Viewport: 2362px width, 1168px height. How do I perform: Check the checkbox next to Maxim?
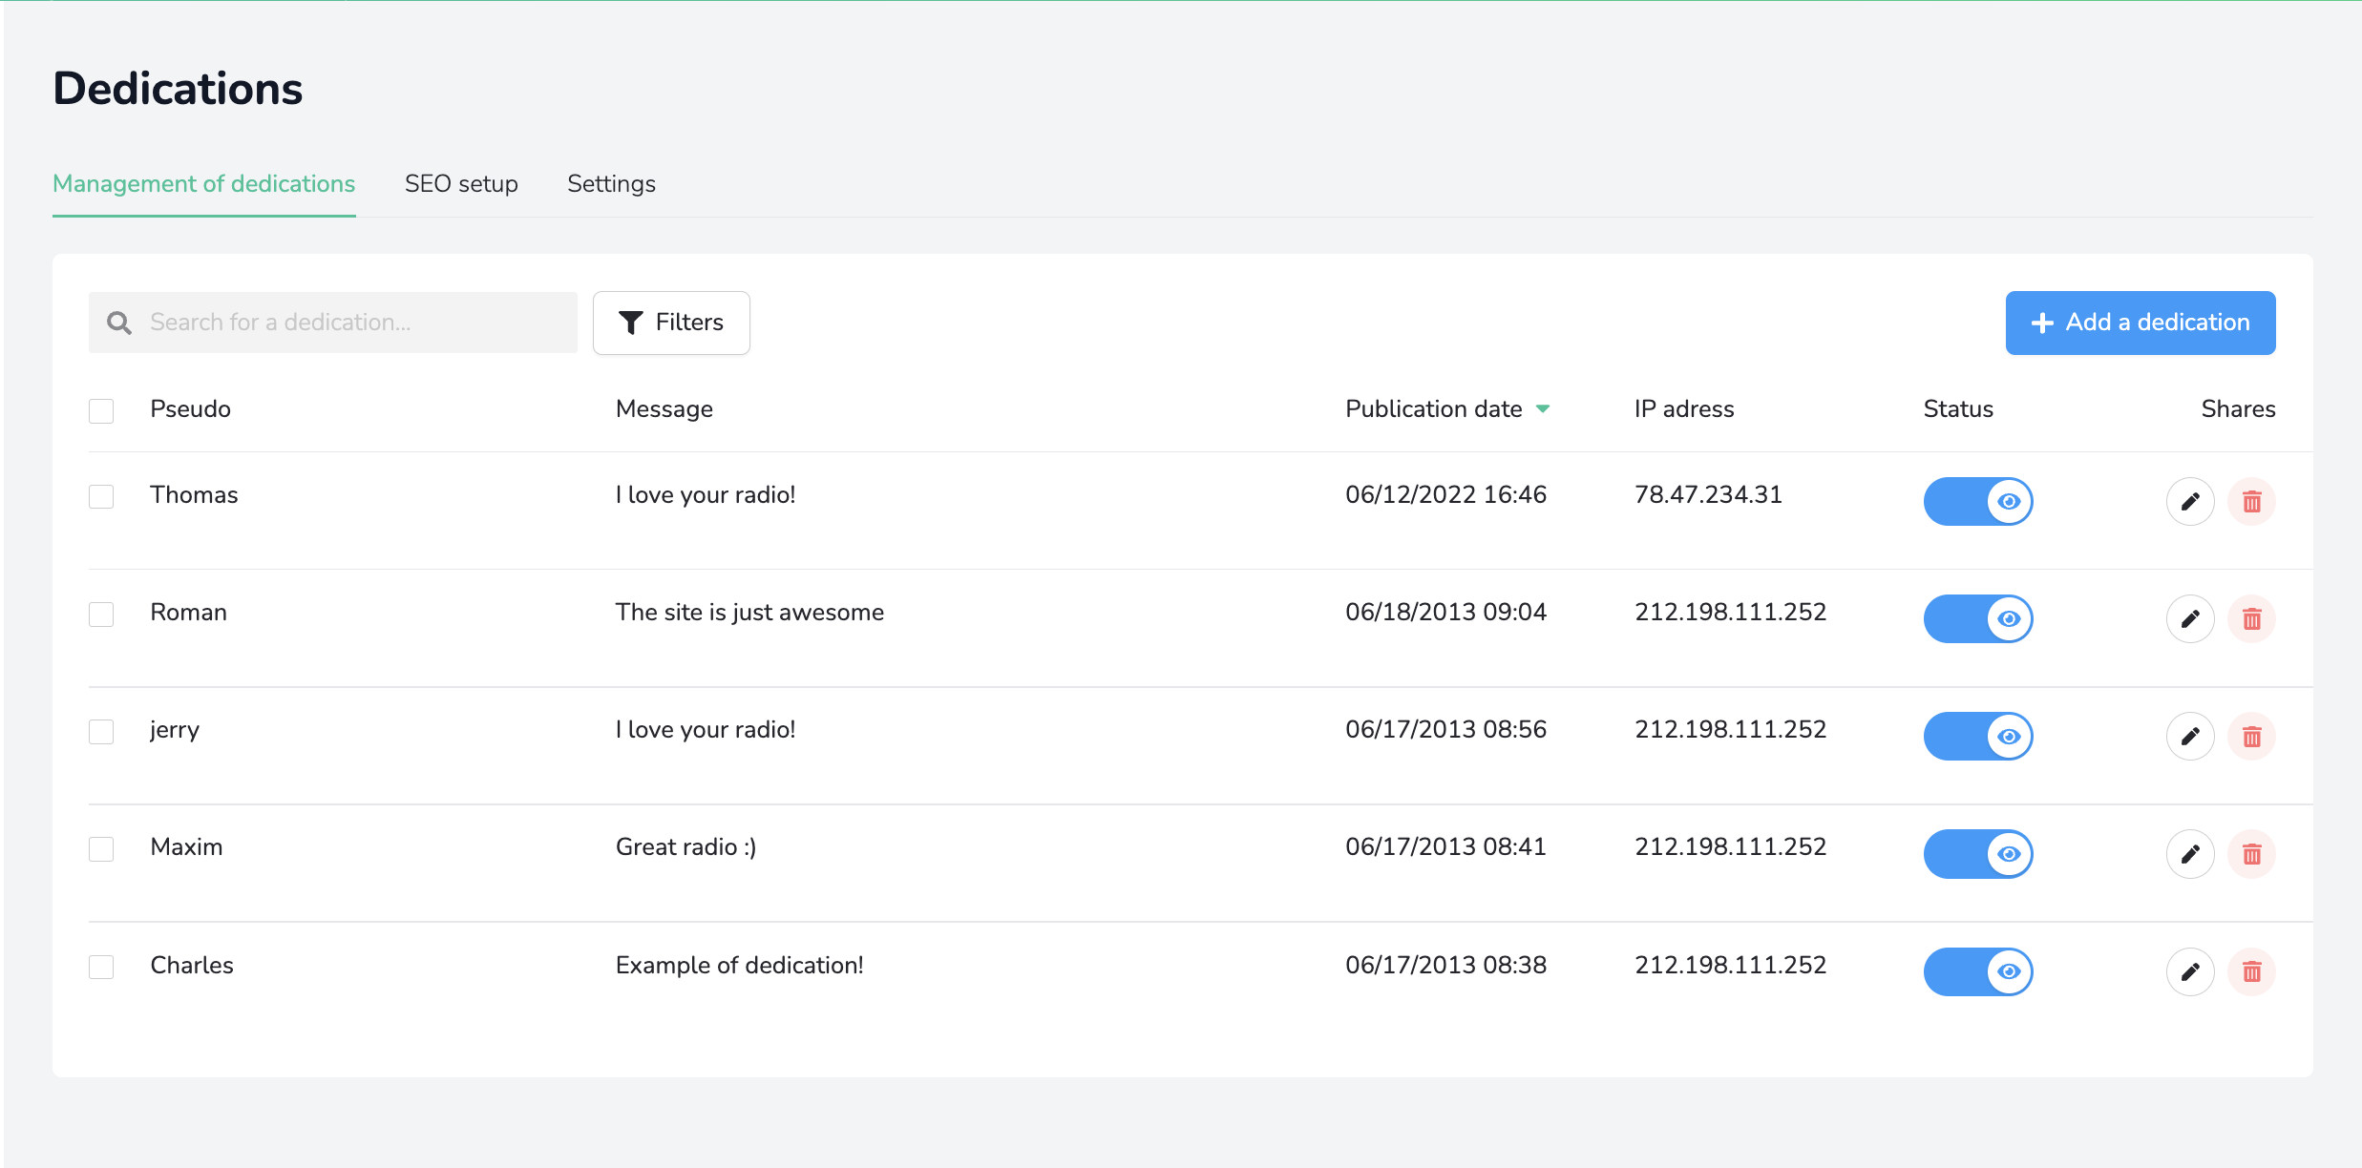coord(101,848)
